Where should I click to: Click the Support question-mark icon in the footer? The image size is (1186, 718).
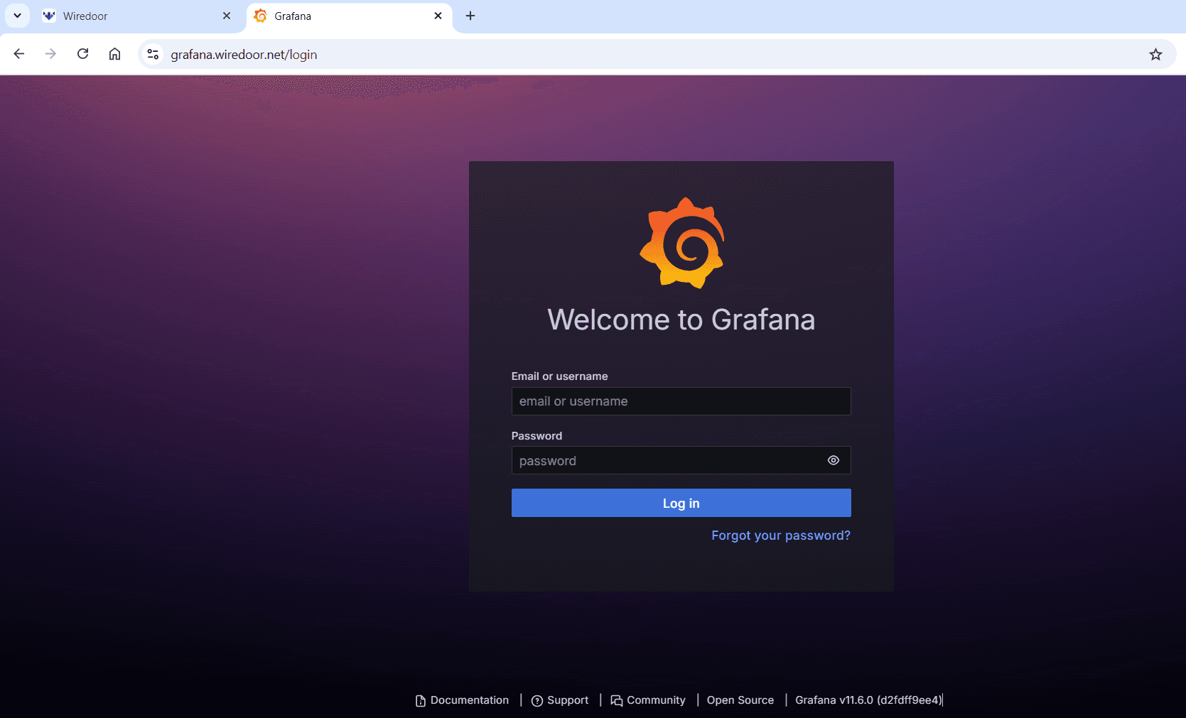[x=538, y=700]
